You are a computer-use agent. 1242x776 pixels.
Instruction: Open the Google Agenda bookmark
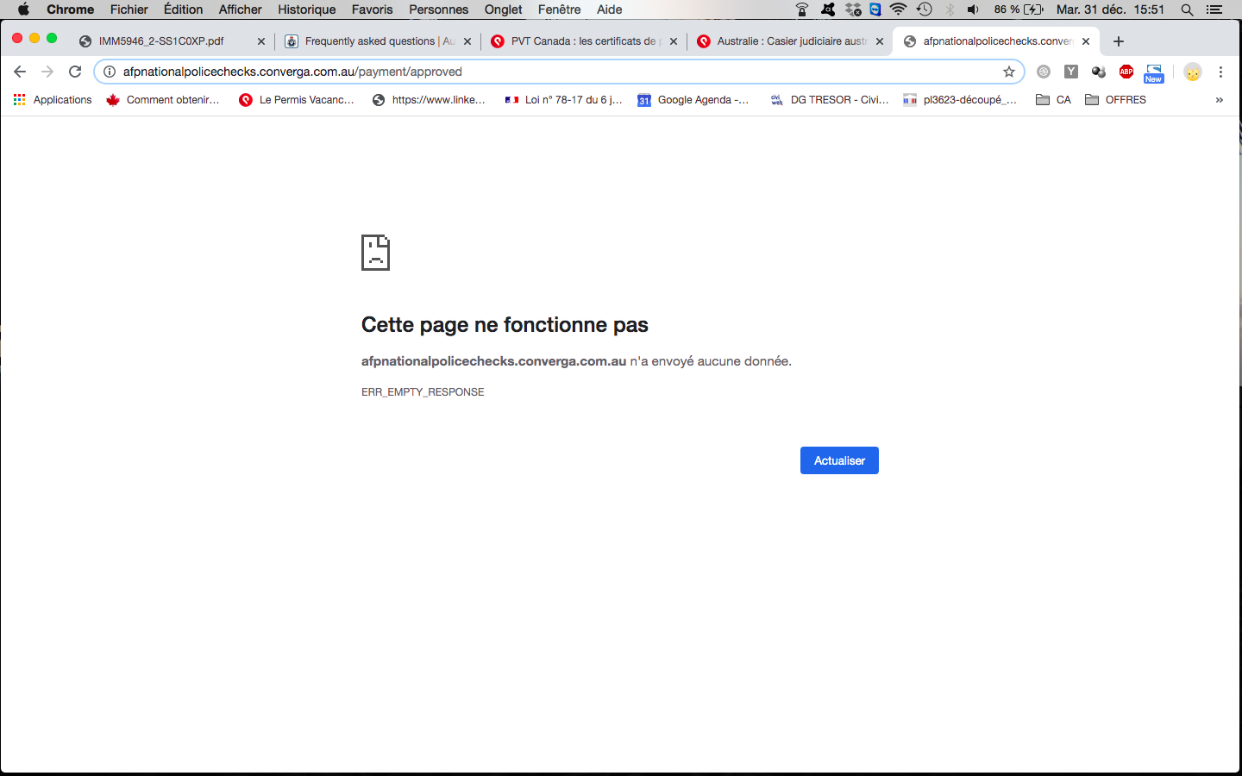[x=693, y=100]
